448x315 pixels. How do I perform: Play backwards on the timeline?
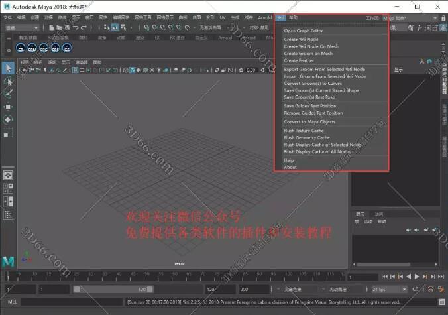[409, 277]
